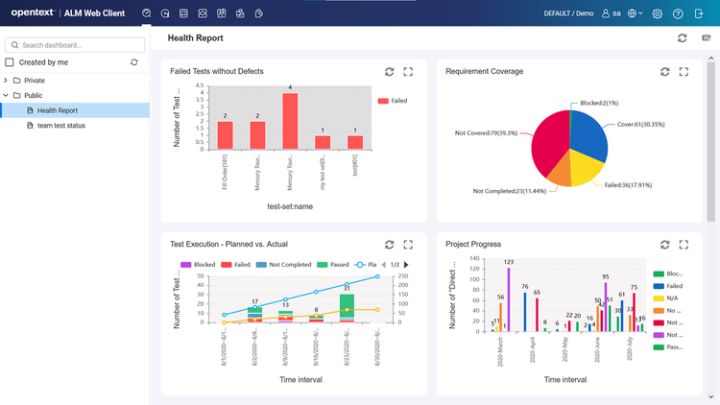Refresh the Project Progress chart
The width and height of the screenshot is (720, 405).
point(665,245)
